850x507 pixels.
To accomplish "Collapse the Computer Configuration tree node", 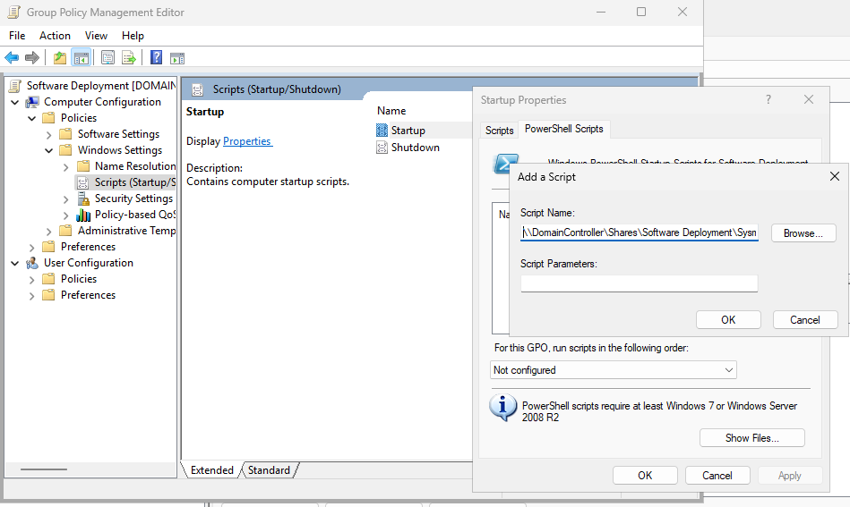I will click(x=15, y=102).
